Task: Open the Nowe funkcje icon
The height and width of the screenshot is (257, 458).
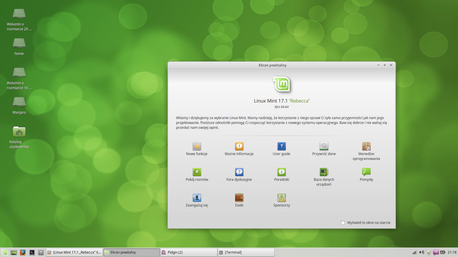Action: 197,146
